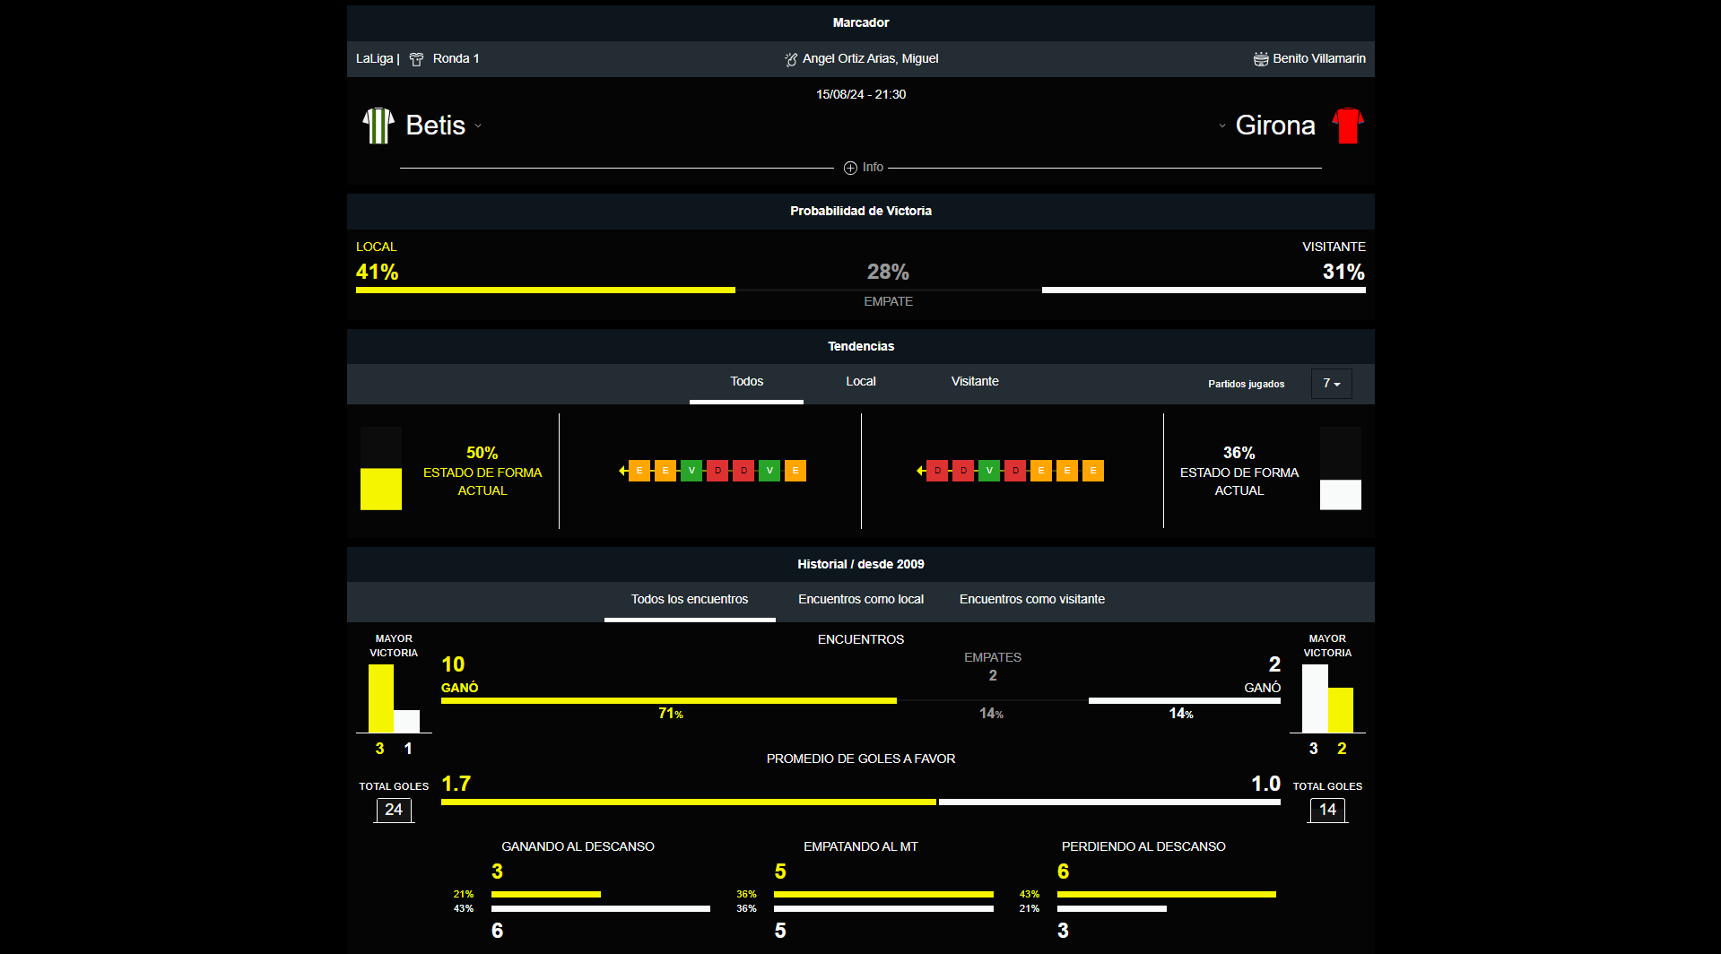Click the referee whistle icon
Image resolution: width=1721 pixels, height=954 pixels.
790,59
